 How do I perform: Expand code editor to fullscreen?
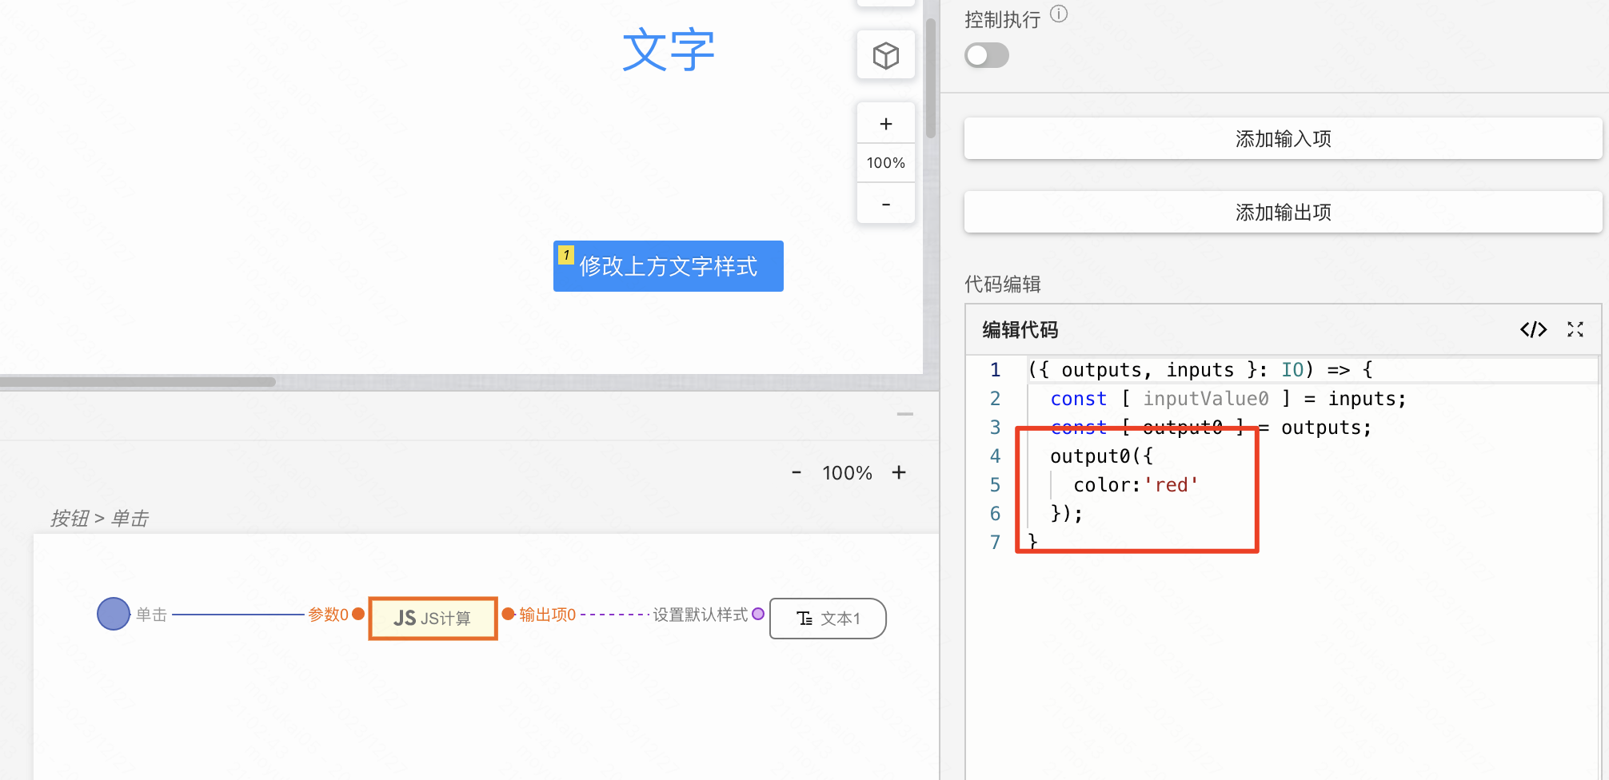click(1575, 329)
